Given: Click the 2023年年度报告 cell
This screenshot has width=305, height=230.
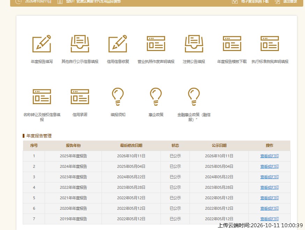Looking at the screenshot, I should 73,177.
